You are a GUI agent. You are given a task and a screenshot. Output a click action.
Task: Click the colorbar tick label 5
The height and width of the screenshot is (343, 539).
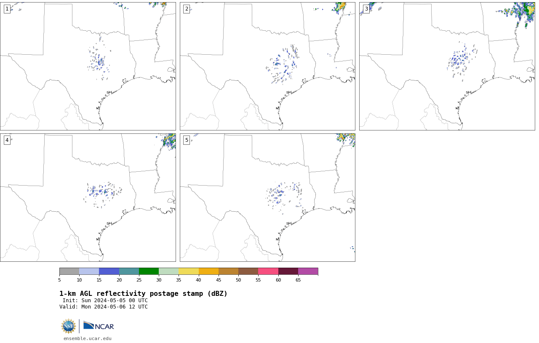(x=59, y=280)
